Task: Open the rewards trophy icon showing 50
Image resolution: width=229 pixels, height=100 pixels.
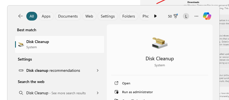Action: [x=176, y=16]
